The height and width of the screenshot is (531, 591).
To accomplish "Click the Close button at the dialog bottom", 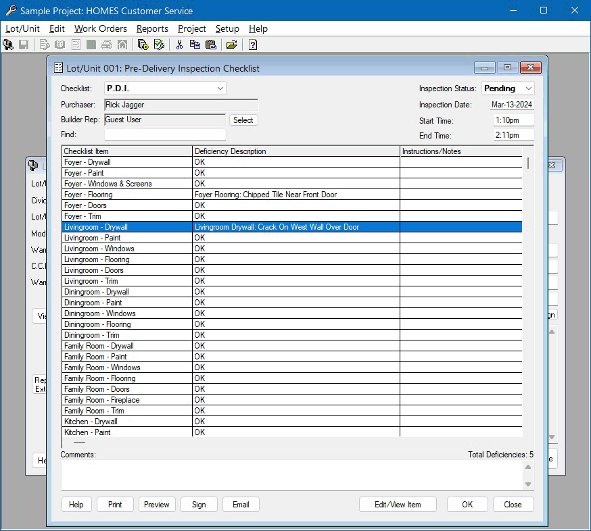I will (513, 505).
